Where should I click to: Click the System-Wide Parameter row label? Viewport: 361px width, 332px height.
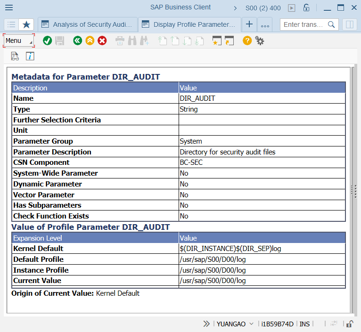pyautogui.click(x=56, y=173)
